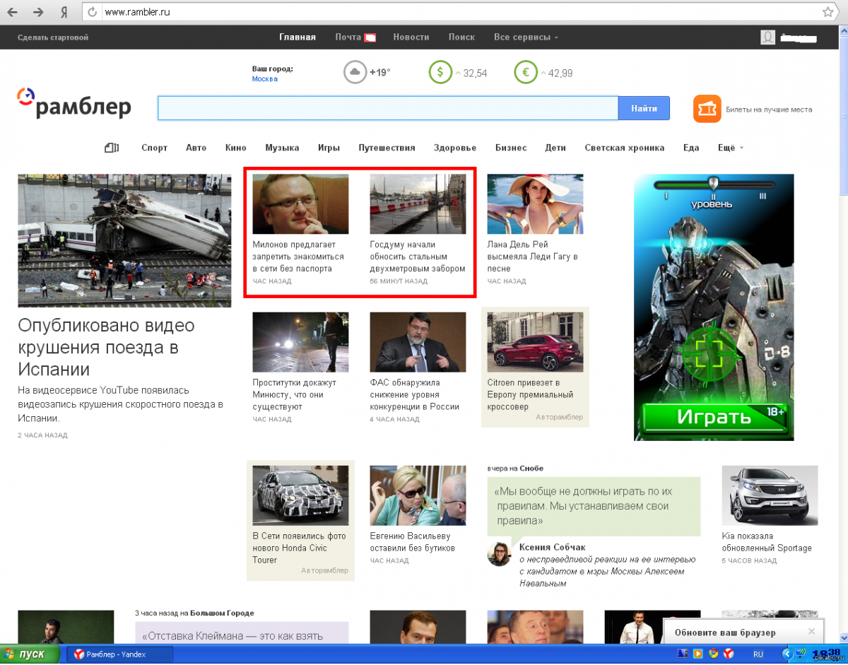Open the Почта tab
The height and width of the screenshot is (665, 848).
coord(348,37)
